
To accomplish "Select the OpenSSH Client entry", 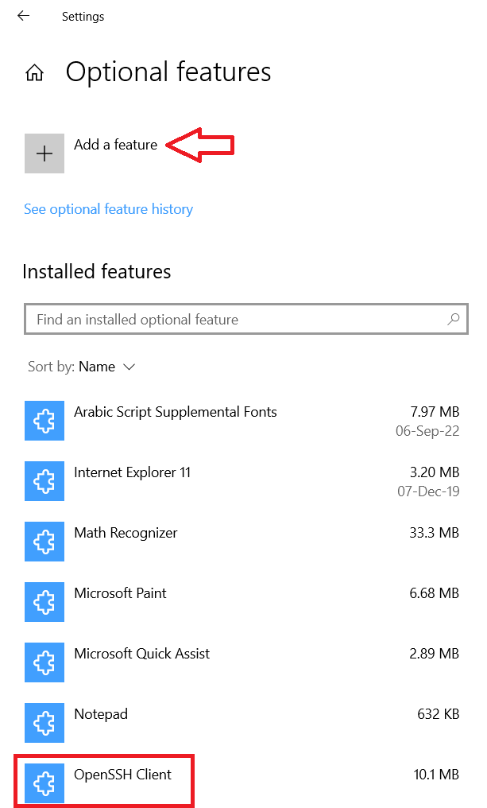I will (x=122, y=775).
